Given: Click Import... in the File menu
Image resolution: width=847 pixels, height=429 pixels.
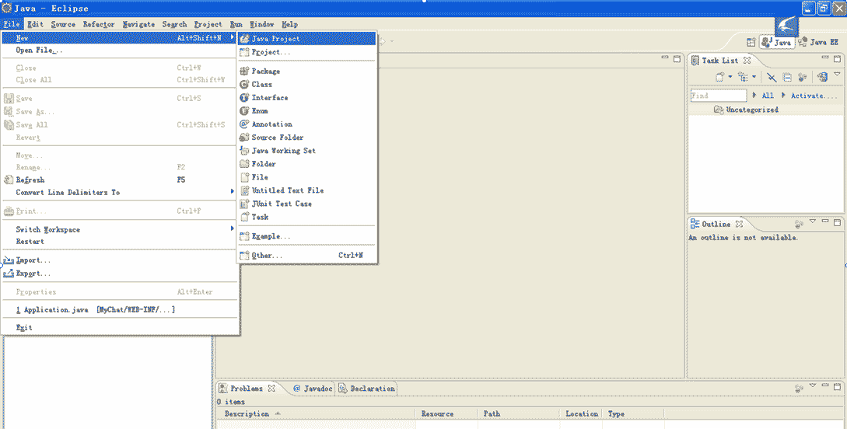Looking at the screenshot, I should click(x=120, y=260).
